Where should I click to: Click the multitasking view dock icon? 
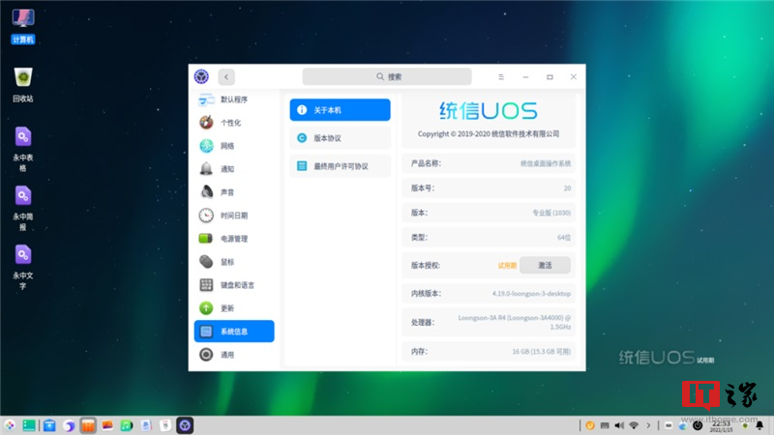coord(29,425)
